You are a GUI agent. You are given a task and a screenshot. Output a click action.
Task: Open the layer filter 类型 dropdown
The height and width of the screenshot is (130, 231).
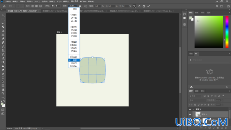coord(195,96)
